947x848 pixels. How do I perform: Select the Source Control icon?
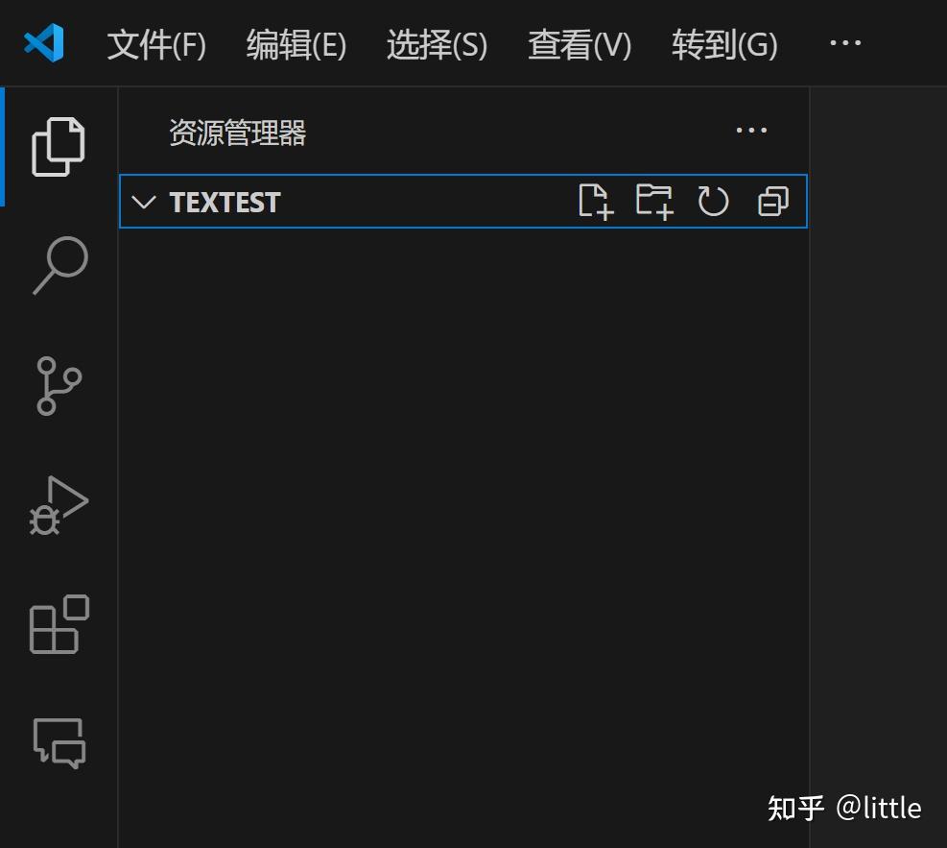point(58,386)
